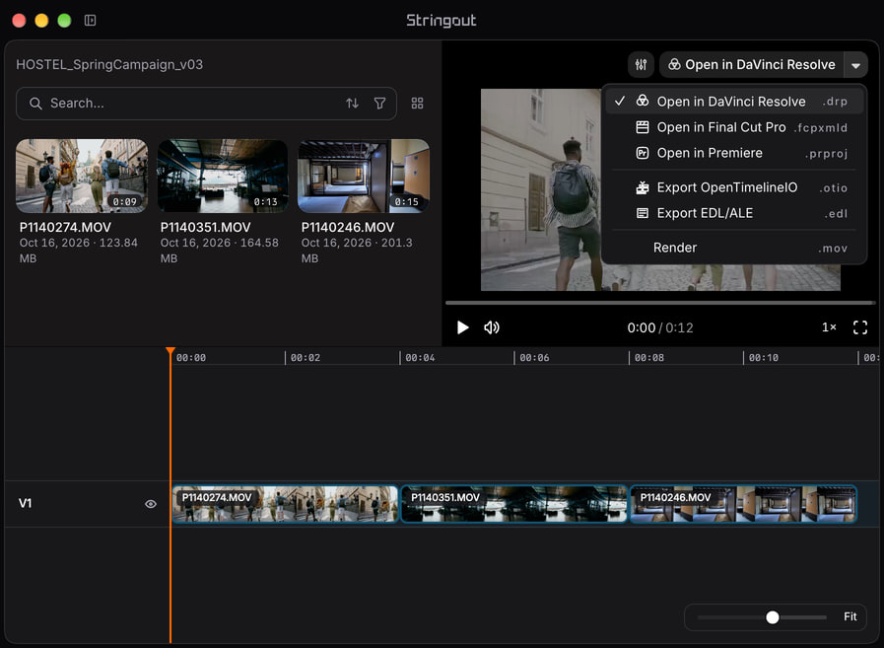Click the Fit zoom button
884x648 pixels.
click(850, 616)
